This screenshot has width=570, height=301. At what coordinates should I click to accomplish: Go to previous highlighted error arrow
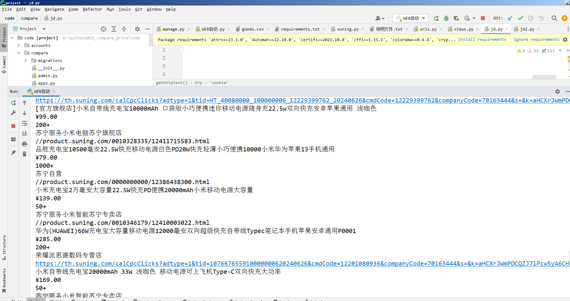560,50
